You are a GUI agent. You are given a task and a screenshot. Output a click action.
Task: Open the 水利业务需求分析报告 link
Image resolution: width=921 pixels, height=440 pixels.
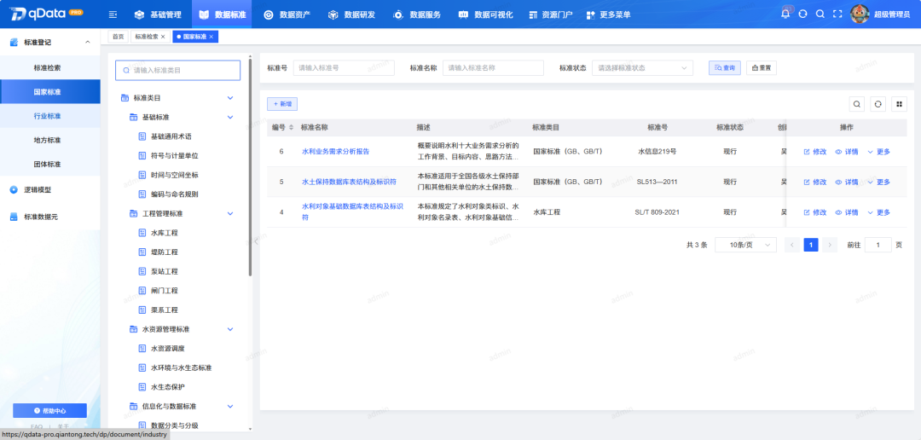(x=336, y=152)
